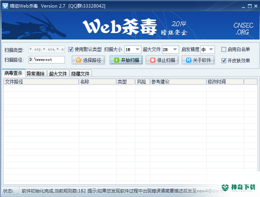
Task: Open 超大文件 dropdown showing 2M
Action: coord(170,49)
